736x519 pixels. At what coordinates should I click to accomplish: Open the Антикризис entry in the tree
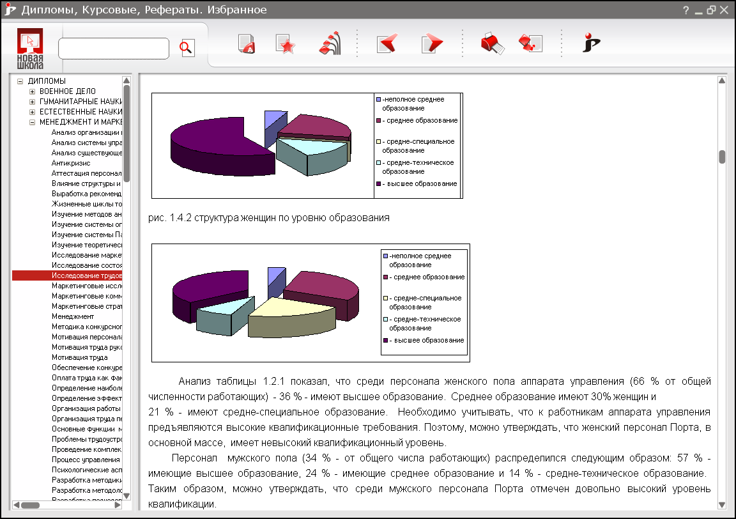tap(71, 163)
